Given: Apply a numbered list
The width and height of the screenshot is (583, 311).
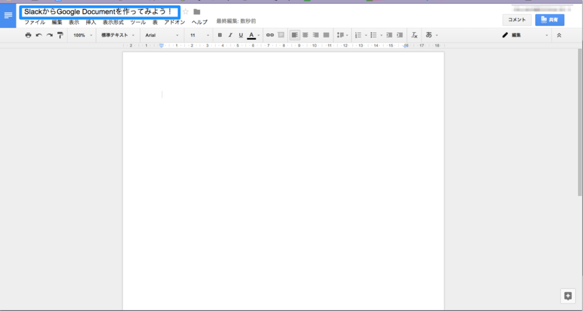Looking at the screenshot, I should [x=358, y=35].
